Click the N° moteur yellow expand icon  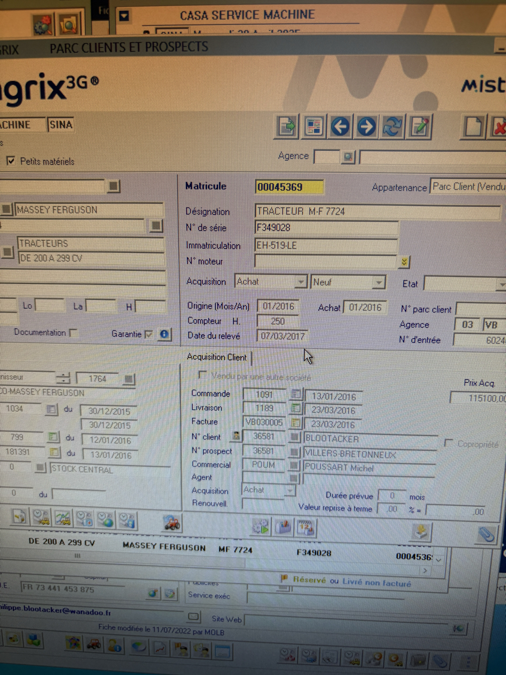(x=404, y=262)
